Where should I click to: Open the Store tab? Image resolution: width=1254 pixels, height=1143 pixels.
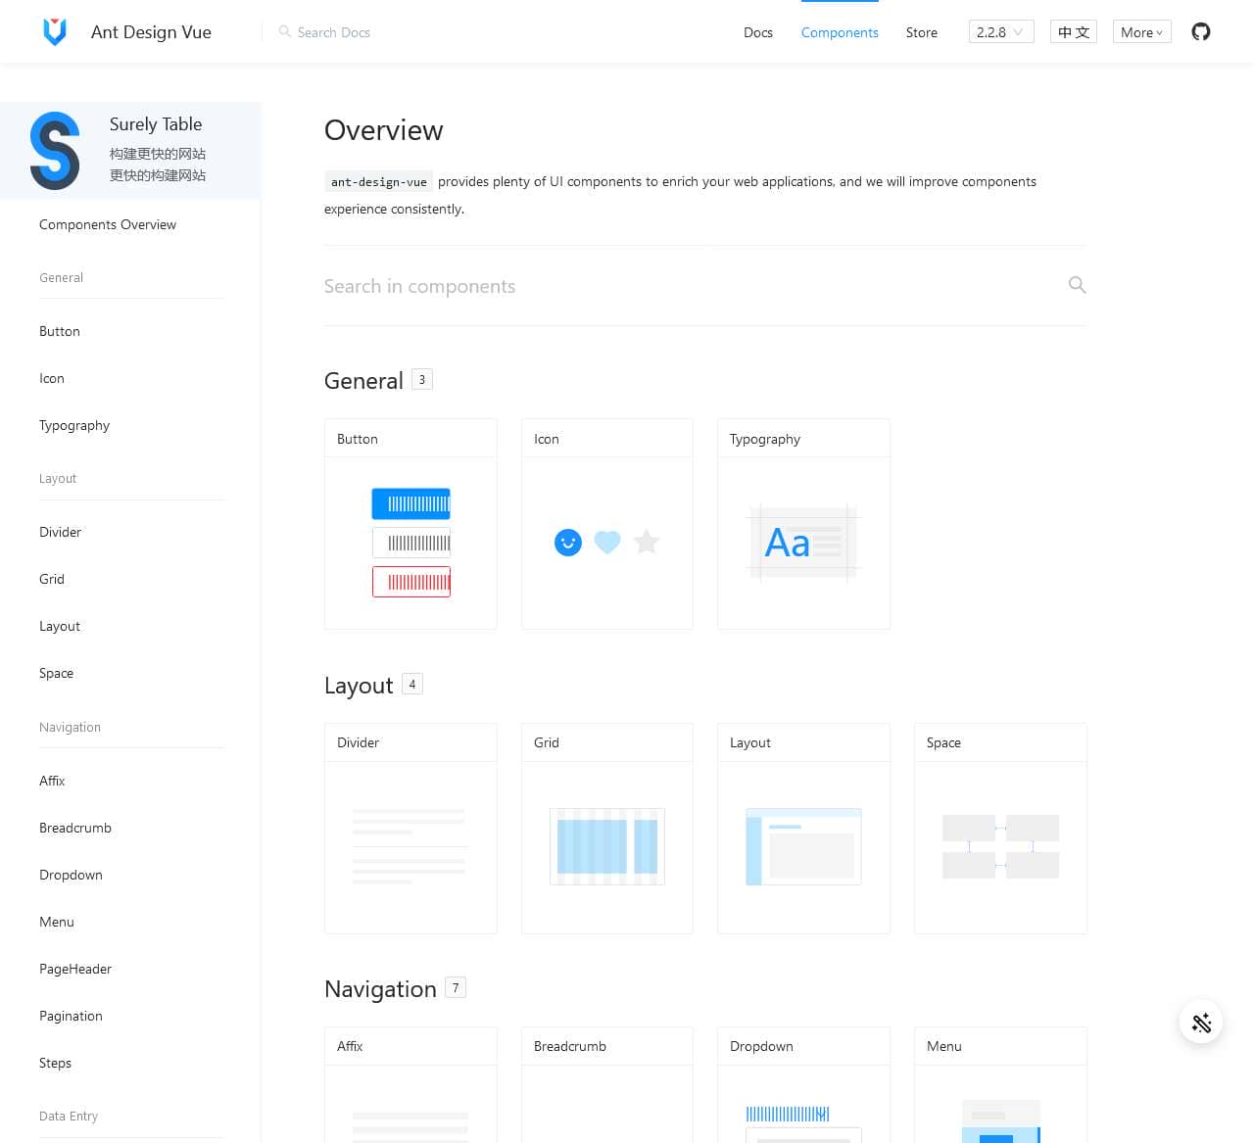pos(922,32)
